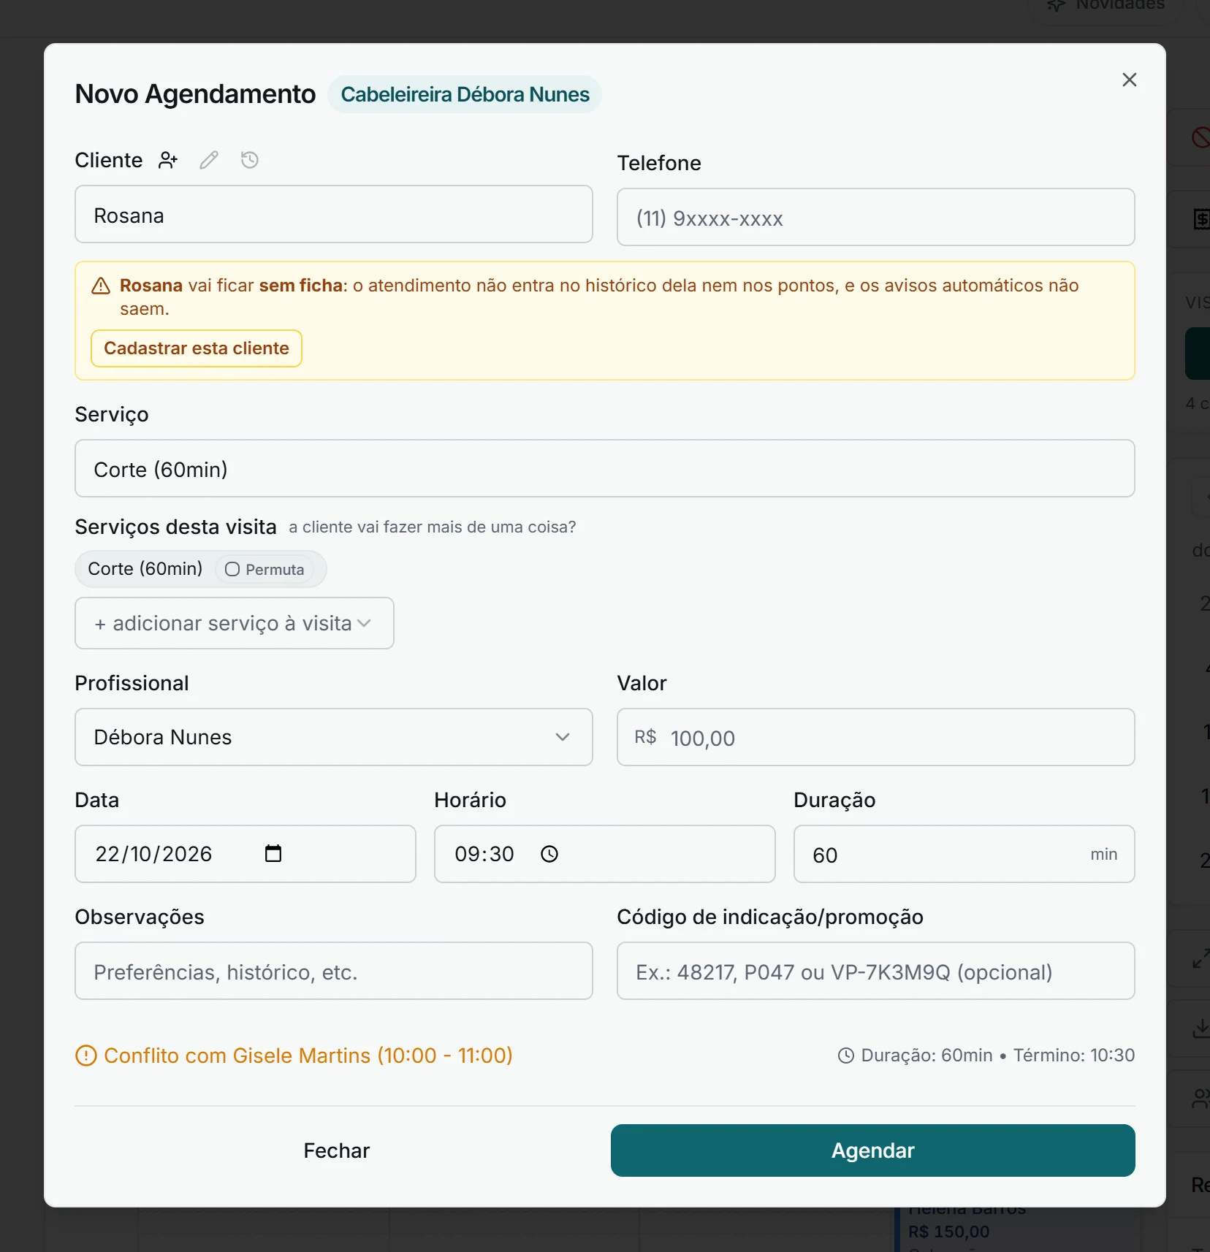This screenshot has height=1252, width=1210.
Task: Click the Fechar button
Action: coord(337,1150)
